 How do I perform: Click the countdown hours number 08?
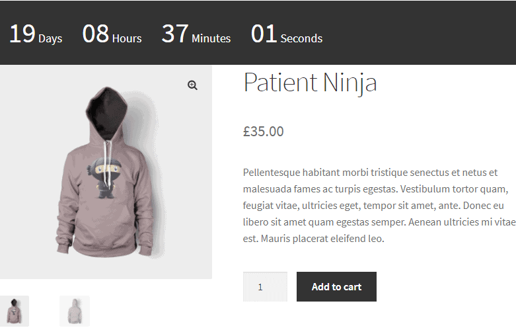click(95, 33)
